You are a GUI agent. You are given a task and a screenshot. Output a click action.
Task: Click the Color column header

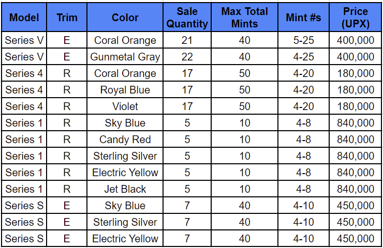point(125,18)
